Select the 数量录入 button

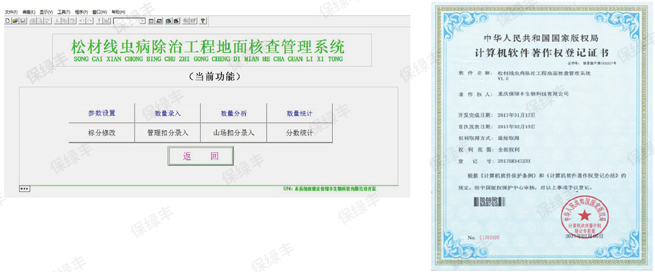pos(168,113)
